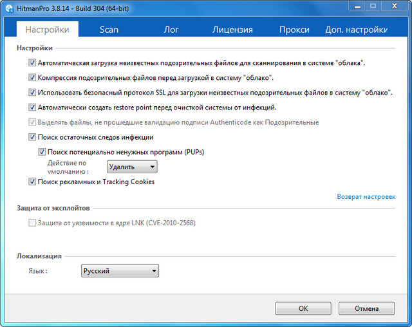This screenshot has width=412, height=327.
Task: Disable automatic restore point creation checkbox
Action: [32, 107]
